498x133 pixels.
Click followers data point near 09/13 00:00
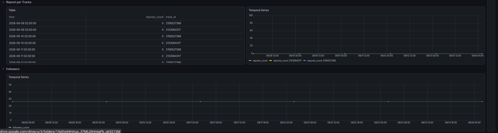(x=388, y=102)
